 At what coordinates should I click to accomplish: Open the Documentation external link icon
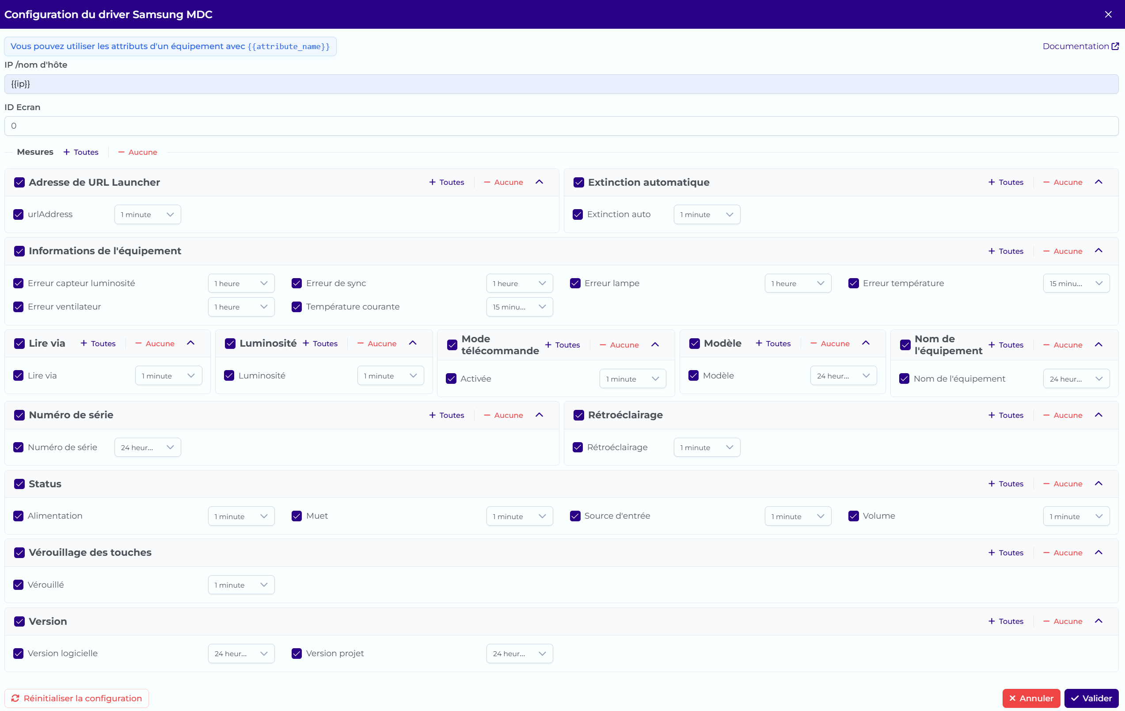[1115, 46]
